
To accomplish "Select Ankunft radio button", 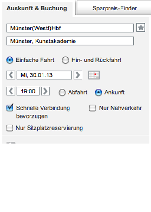I will point(98,93).
